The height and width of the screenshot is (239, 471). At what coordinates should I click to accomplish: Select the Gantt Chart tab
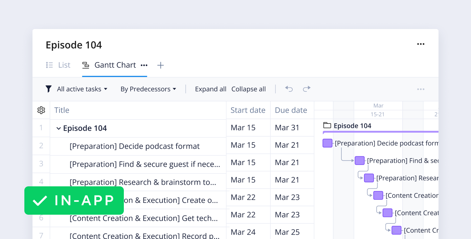click(x=109, y=65)
